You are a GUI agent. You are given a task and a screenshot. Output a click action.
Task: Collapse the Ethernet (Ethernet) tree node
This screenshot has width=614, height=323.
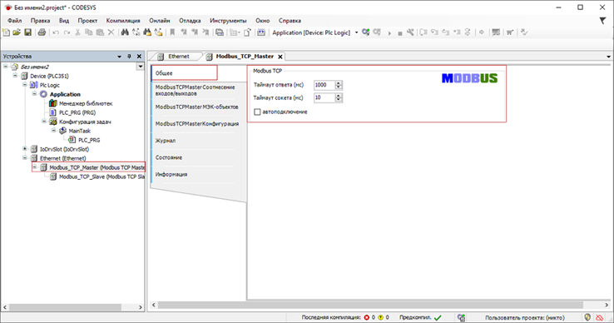pyautogui.click(x=25, y=158)
